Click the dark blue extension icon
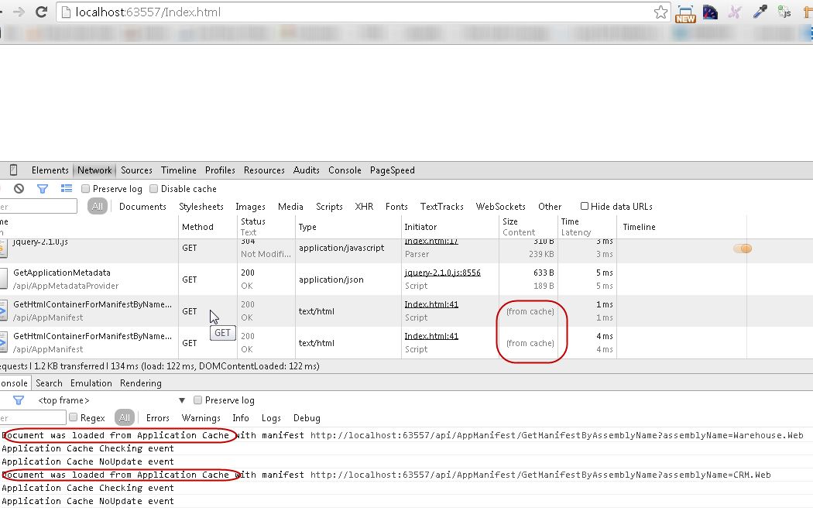Screen dimensions: 813x518 pos(710,12)
